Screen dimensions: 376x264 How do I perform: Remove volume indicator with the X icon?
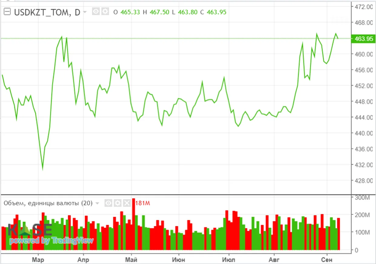pyautogui.click(x=126, y=203)
